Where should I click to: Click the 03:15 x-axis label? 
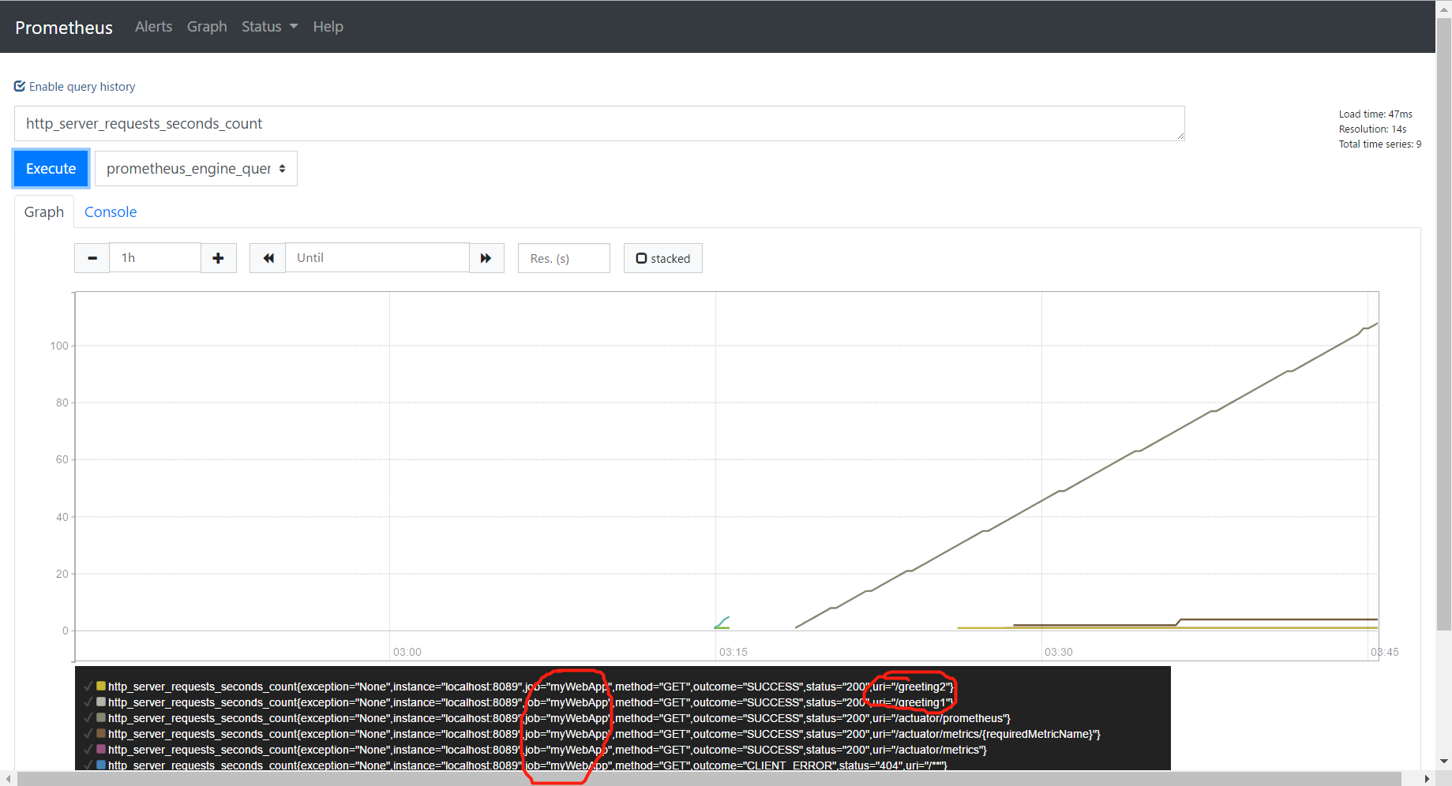click(x=733, y=652)
